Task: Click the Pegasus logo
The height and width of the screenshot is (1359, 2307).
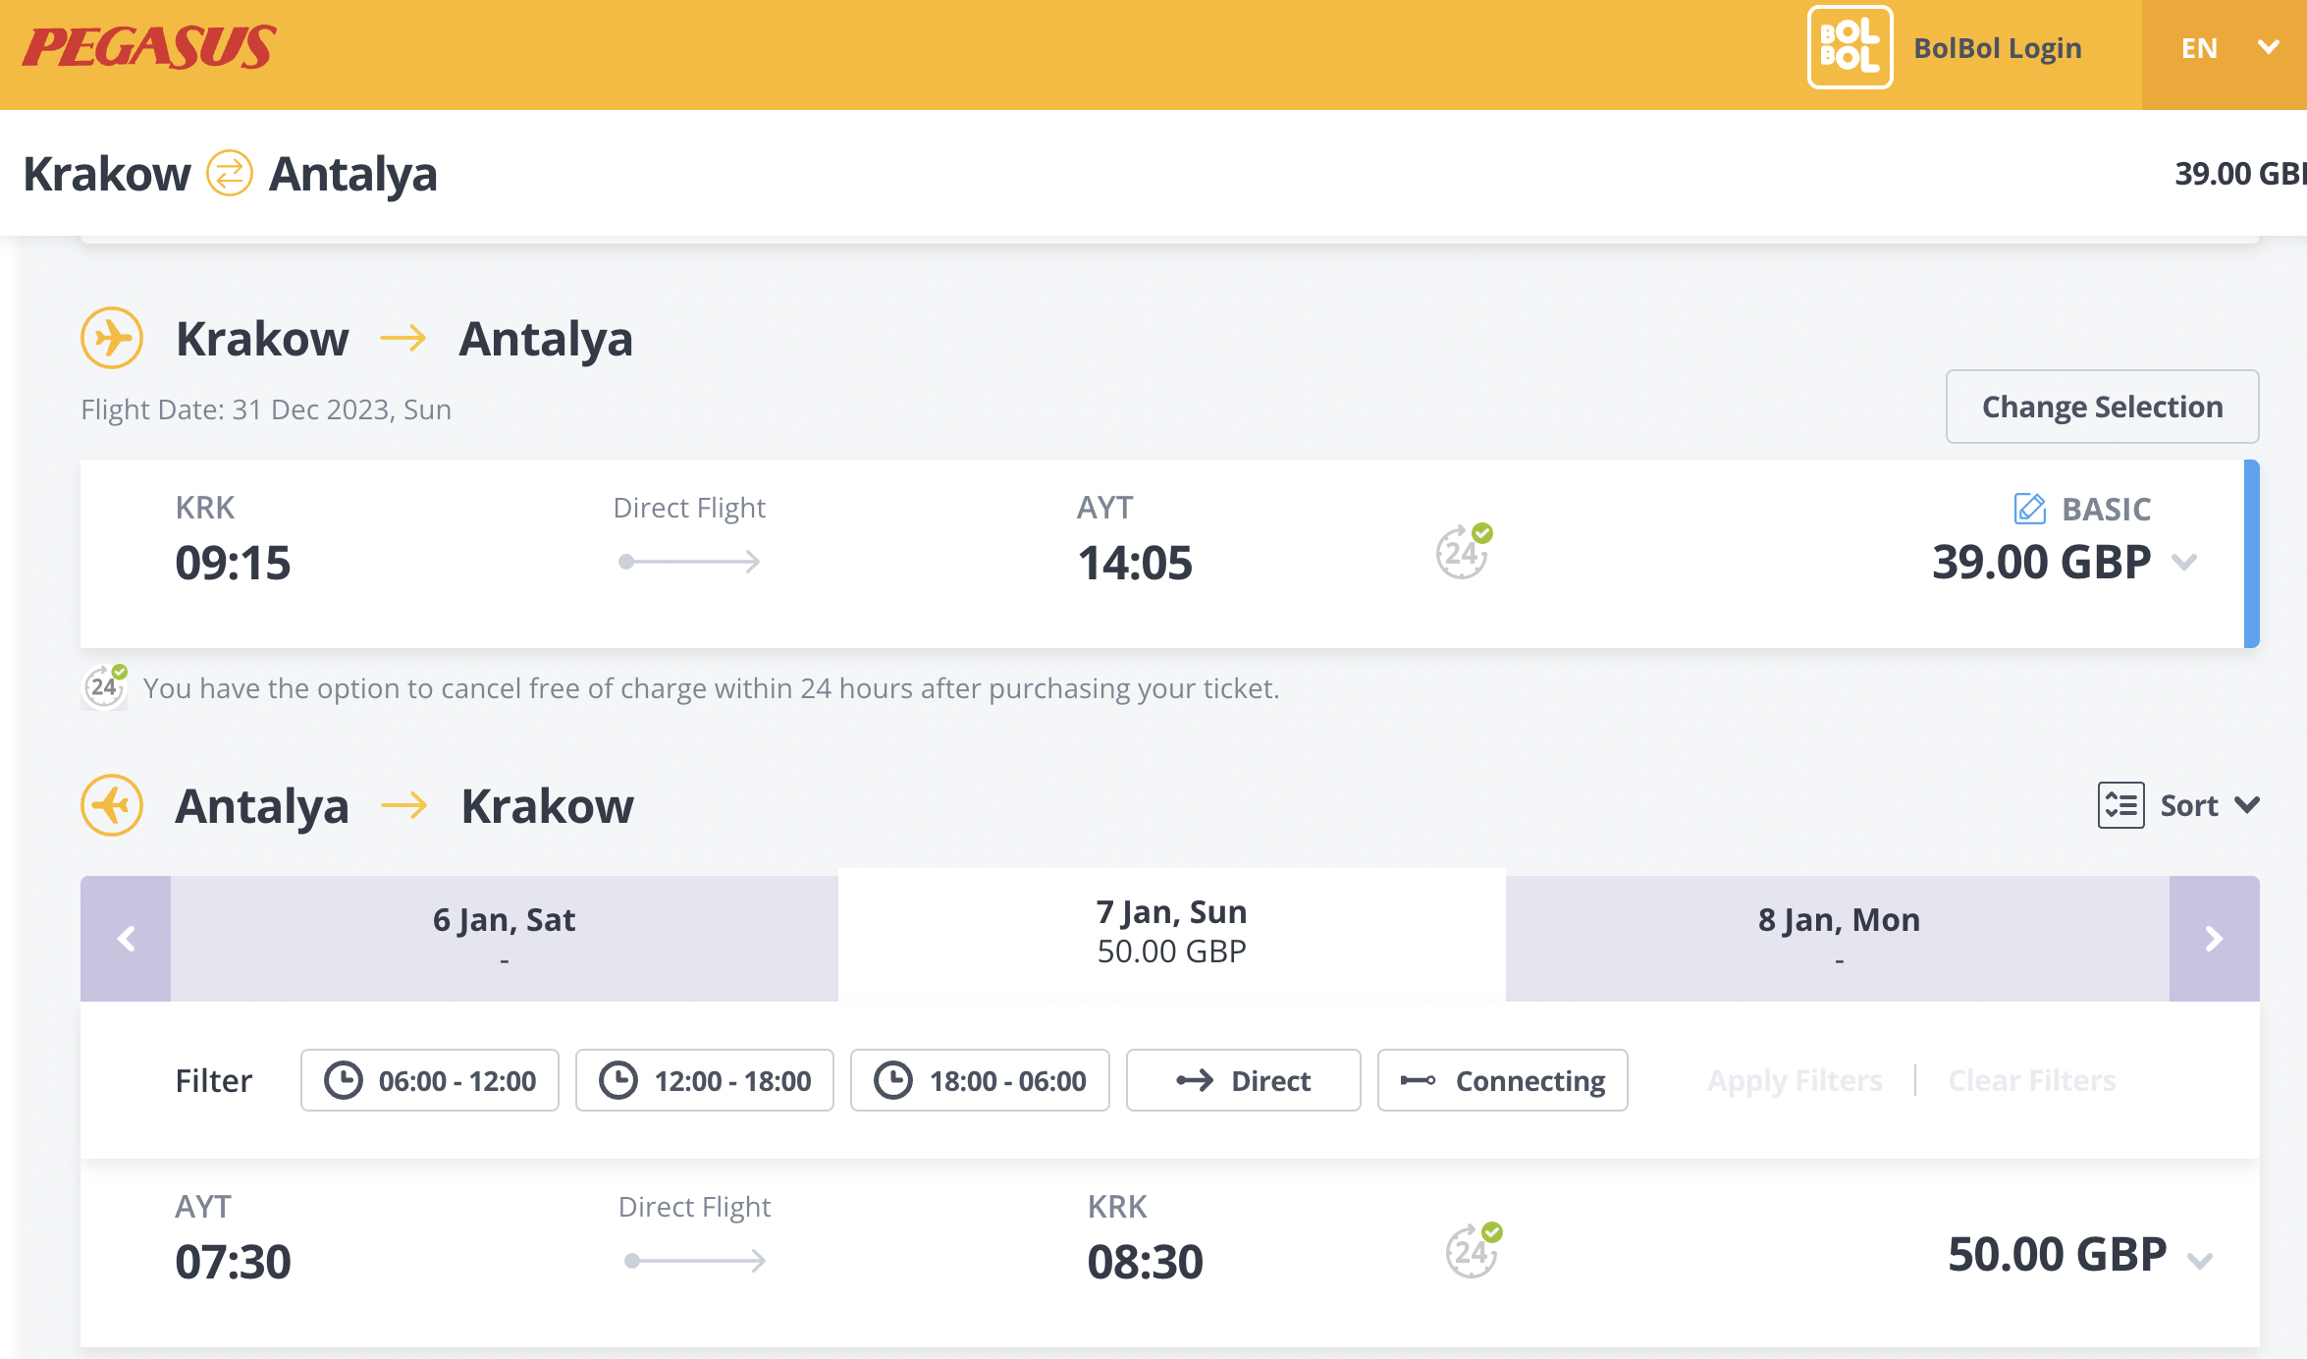Action: (x=149, y=47)
